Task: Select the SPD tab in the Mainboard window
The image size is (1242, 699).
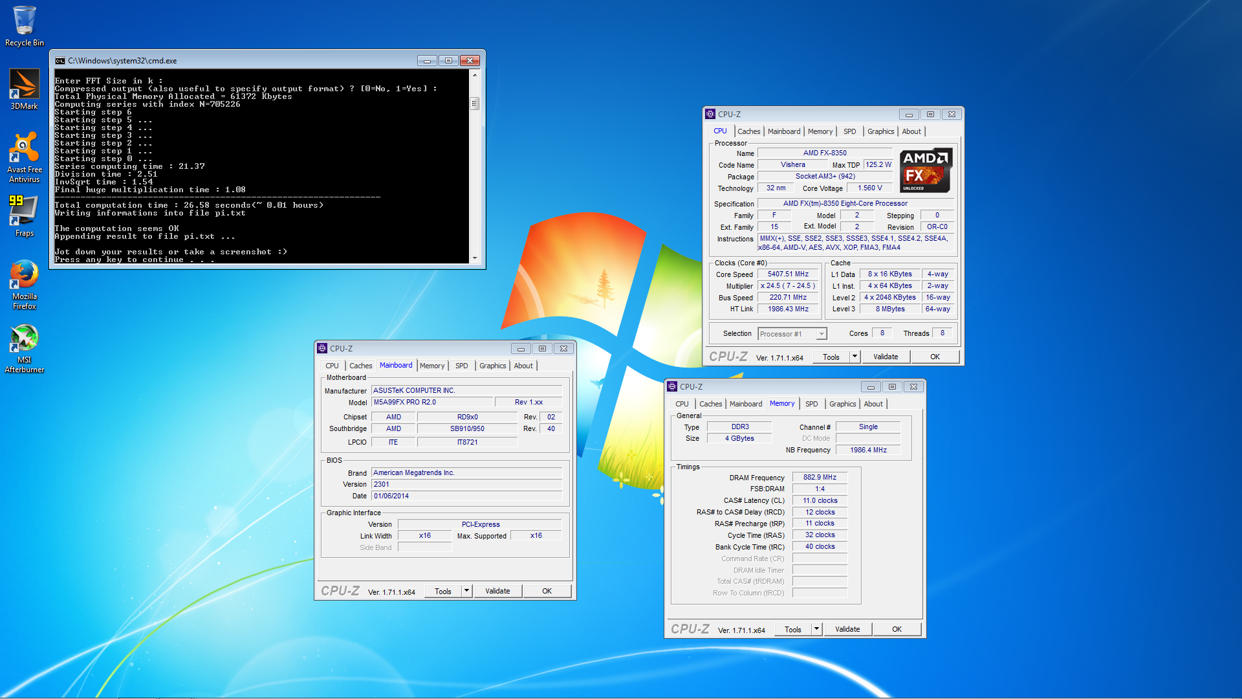Action: click(x=461, y=366)
